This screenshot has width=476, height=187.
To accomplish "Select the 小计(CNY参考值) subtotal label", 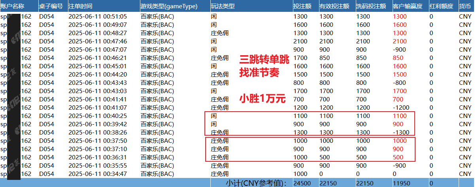I will click(255, 183).
